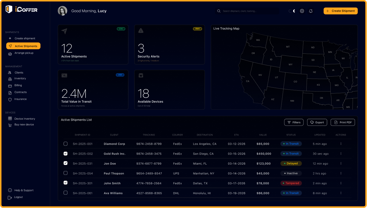367x208 pixels.
Task: Click the Print PDF button
Action: [x=343, y=122]
